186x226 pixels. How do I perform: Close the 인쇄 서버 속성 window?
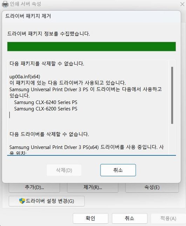182,4
